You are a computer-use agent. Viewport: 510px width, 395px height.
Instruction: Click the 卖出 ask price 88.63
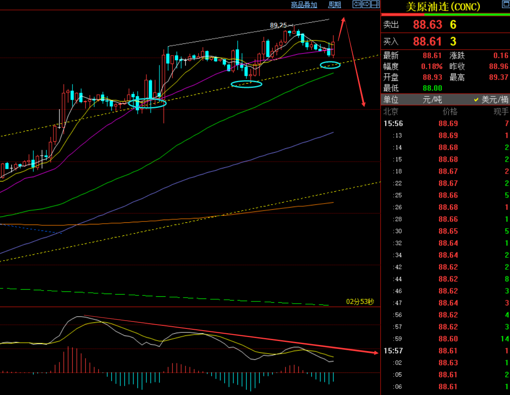[x=427, y=25]
